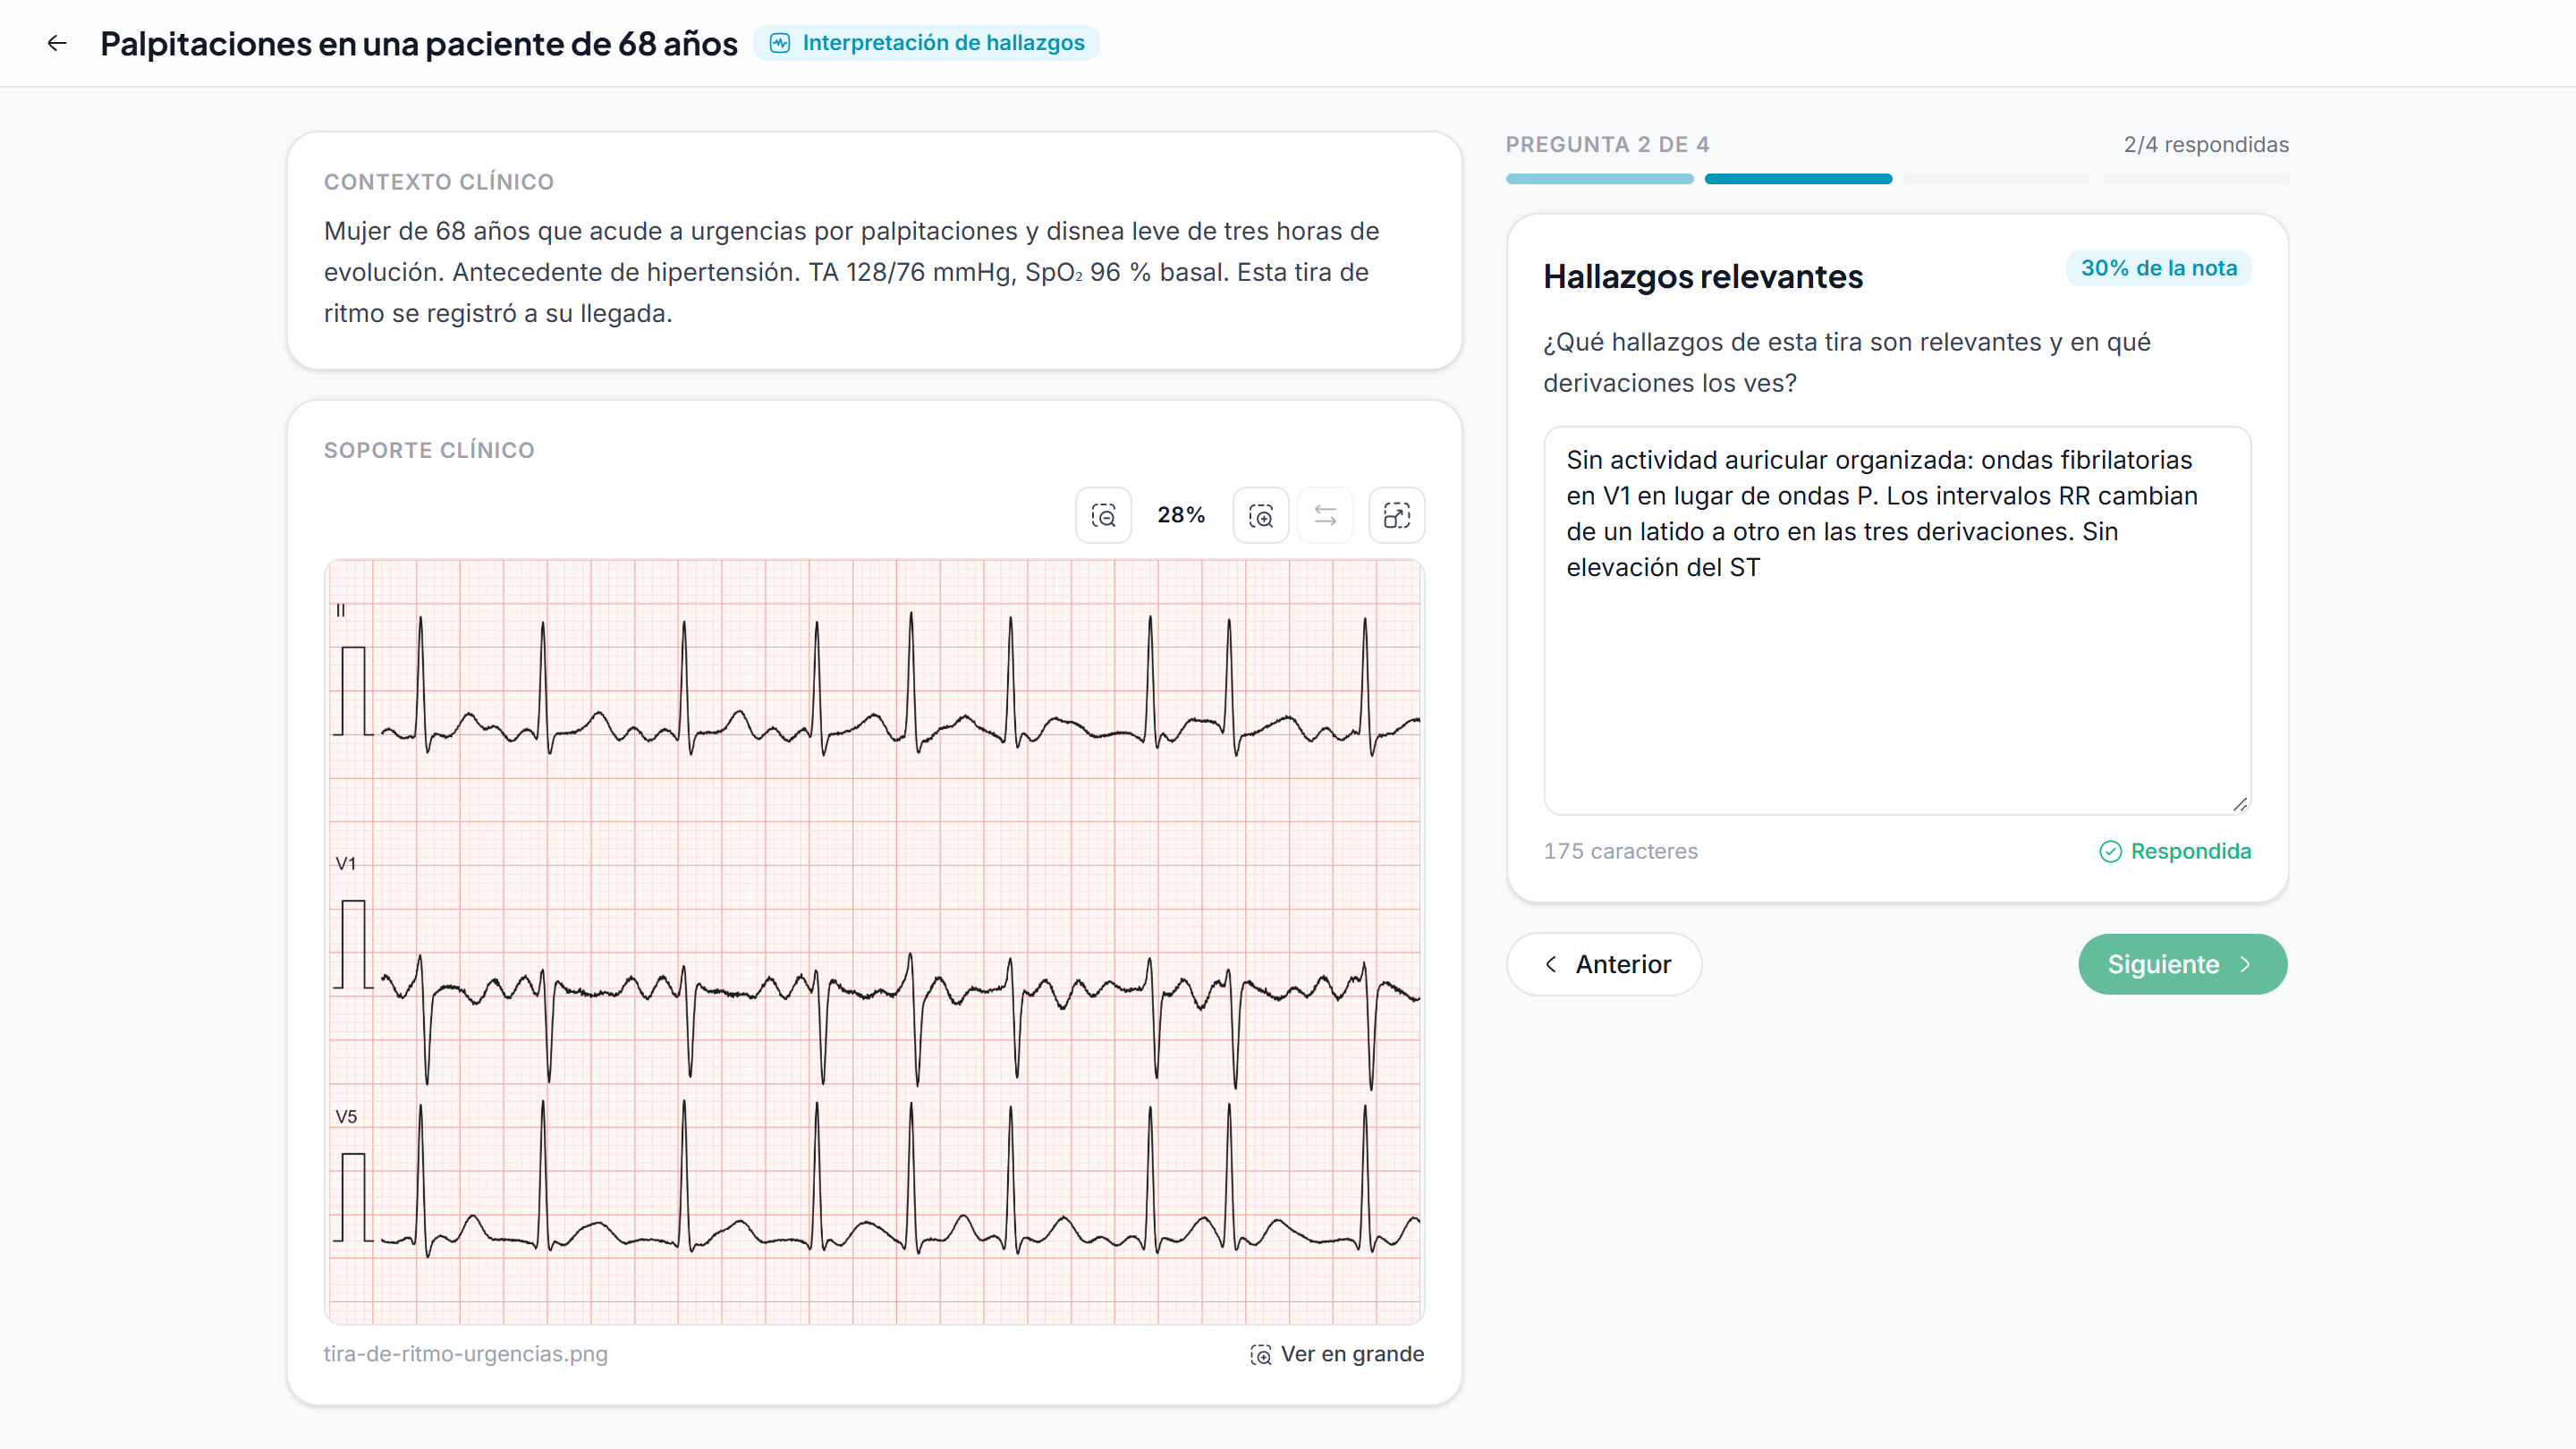
Task: Click the 30% de la nota badge
Action: 2159,268
